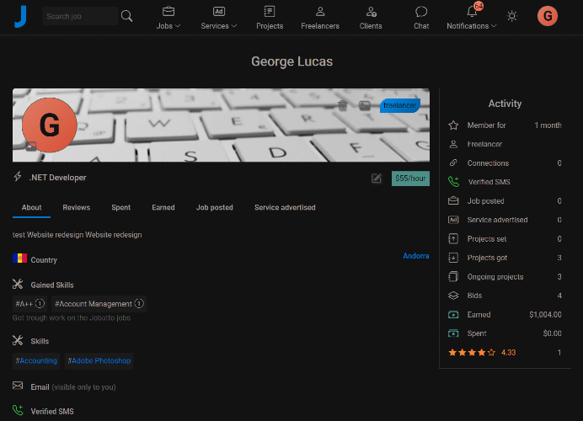Click the freelancer badge on banner

pyautogui.click(x=399, y=105)
